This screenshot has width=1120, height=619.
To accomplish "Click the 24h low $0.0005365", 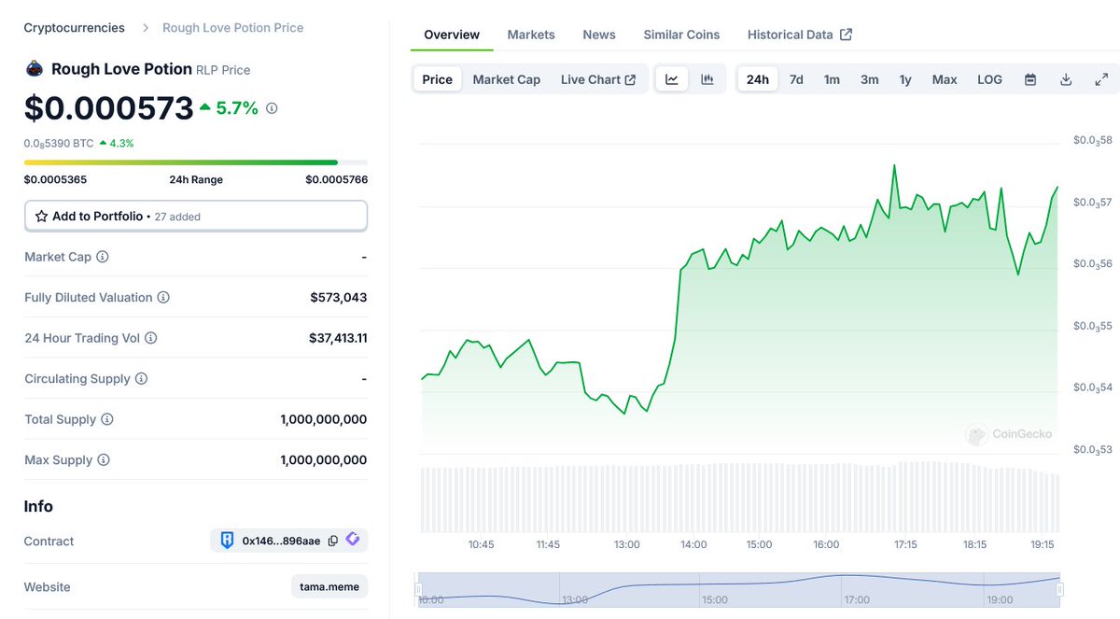I will pos(55,179).
